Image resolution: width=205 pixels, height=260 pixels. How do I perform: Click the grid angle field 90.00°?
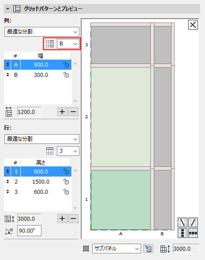point(29,230)
